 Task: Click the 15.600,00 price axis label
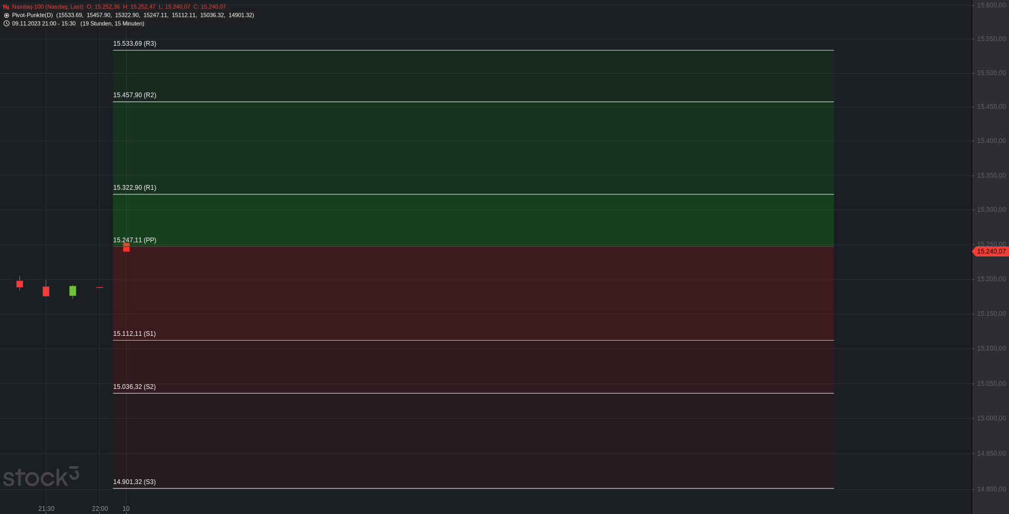(991, 5)
